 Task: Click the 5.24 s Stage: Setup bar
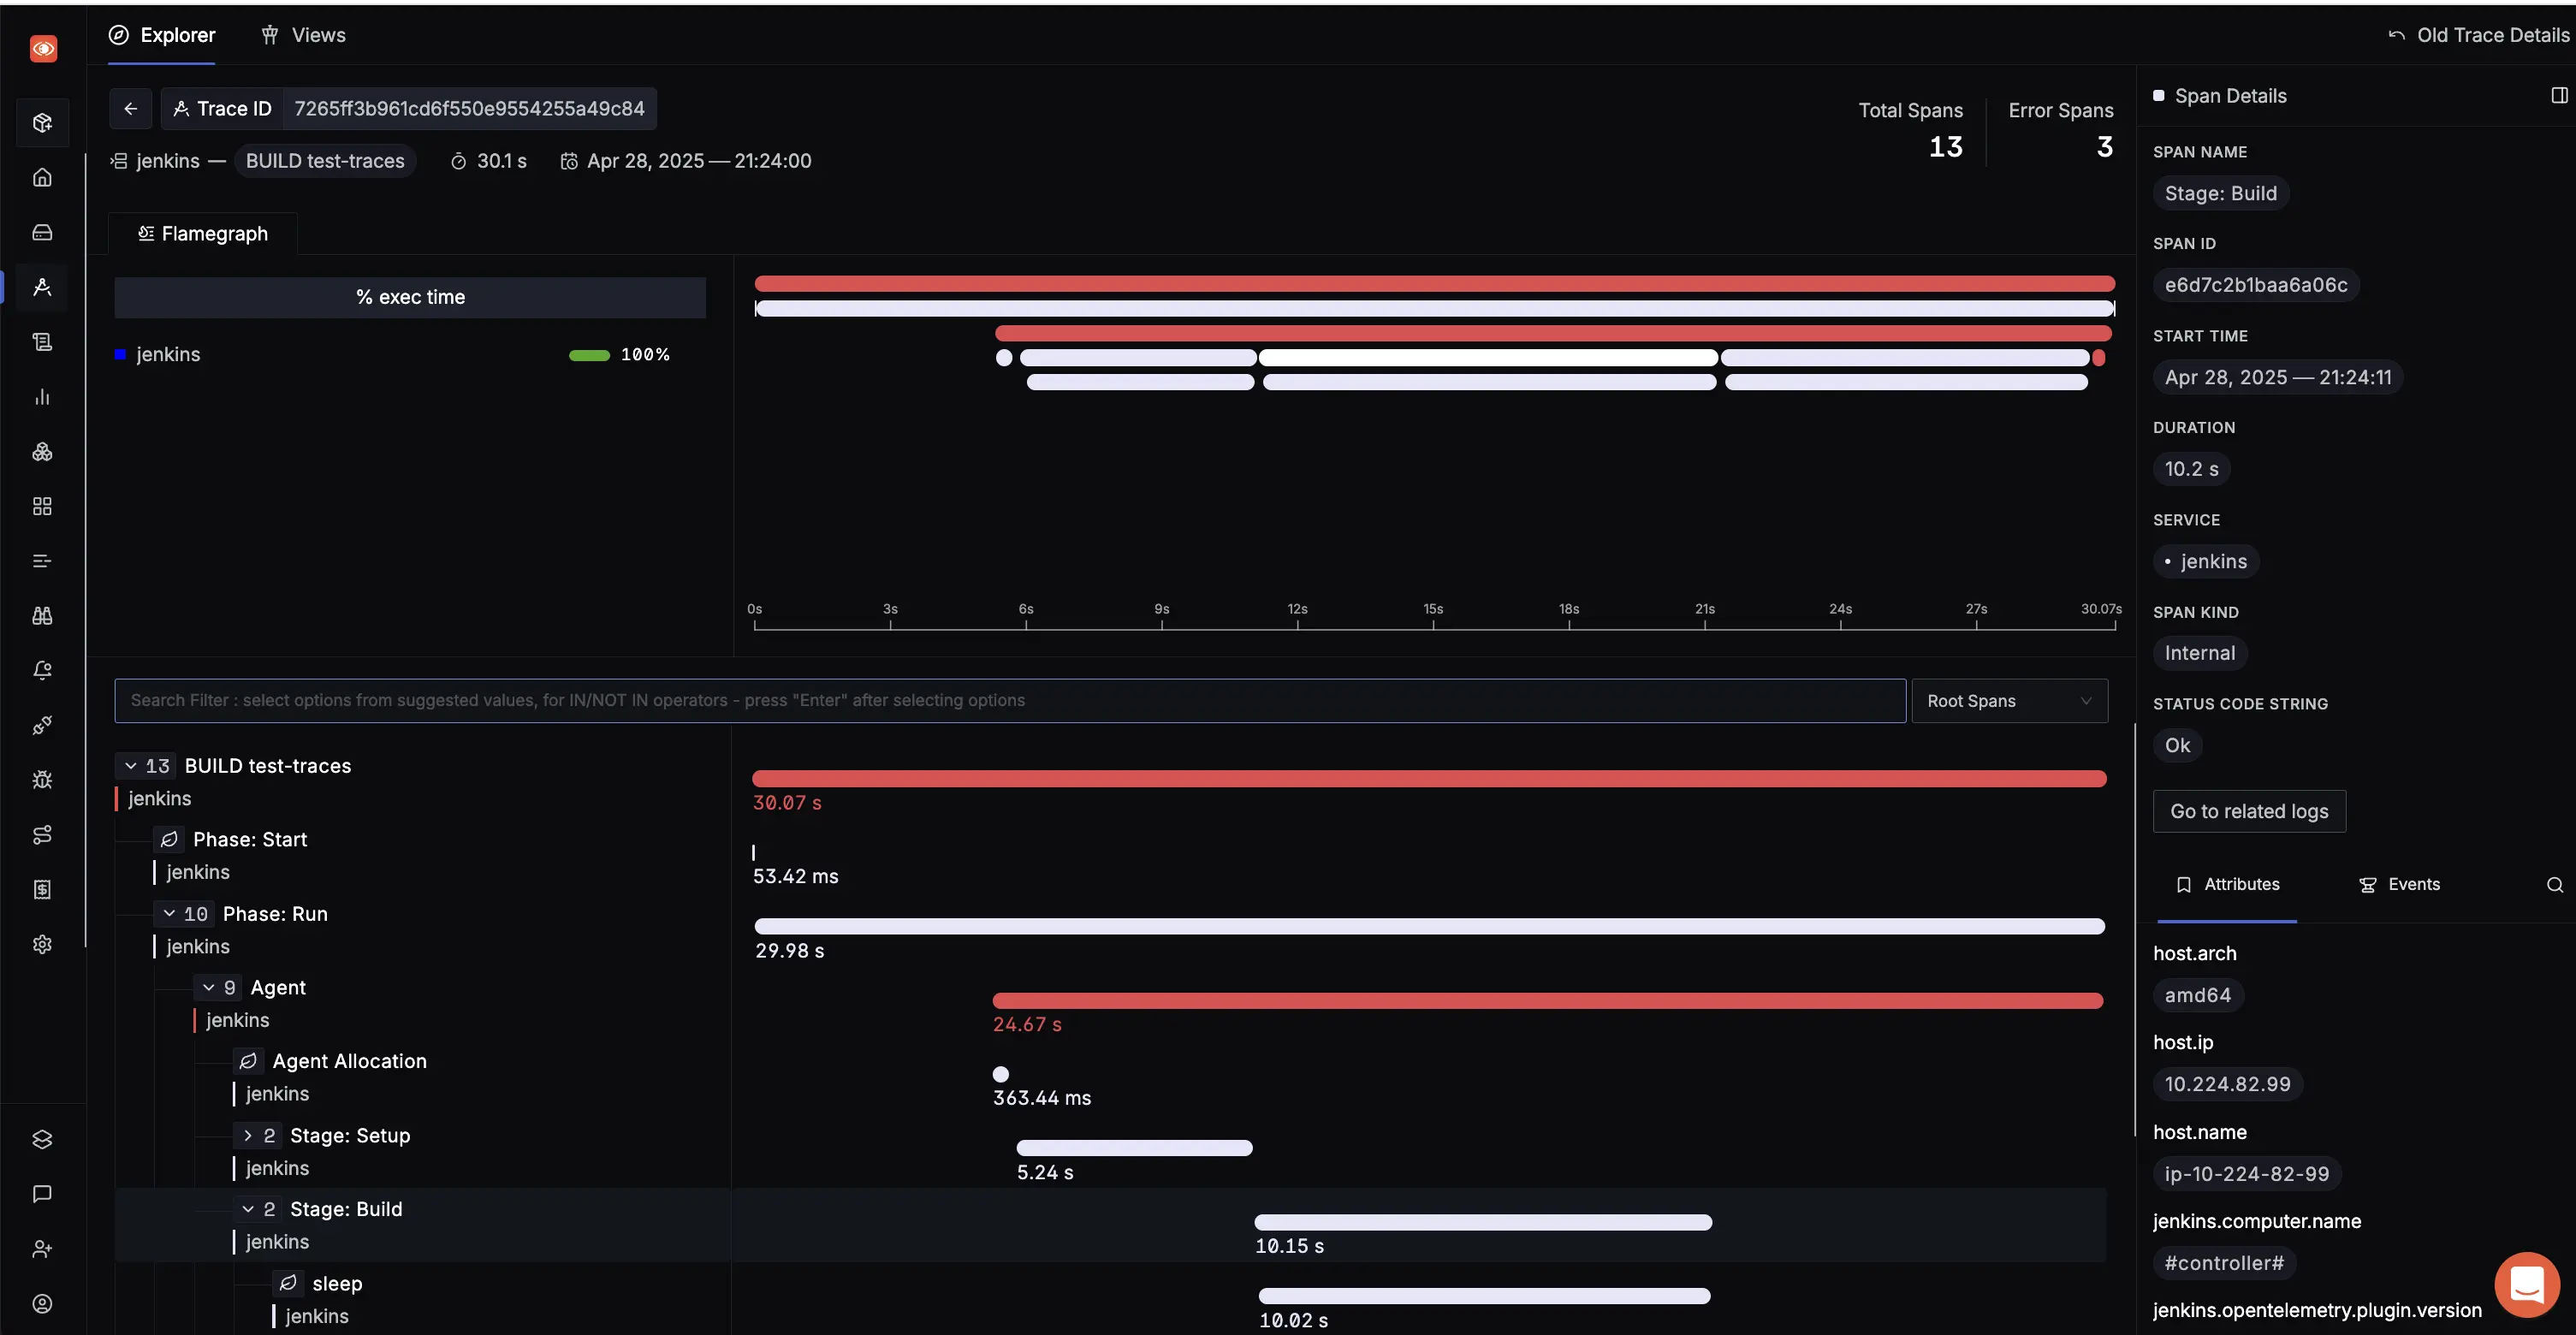(1134, 1149)
